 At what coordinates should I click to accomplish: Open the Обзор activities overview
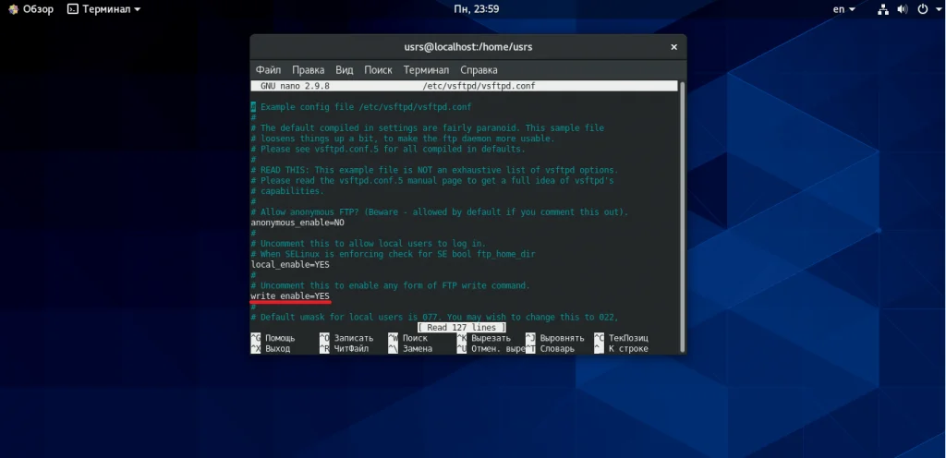tap(30, 9)
